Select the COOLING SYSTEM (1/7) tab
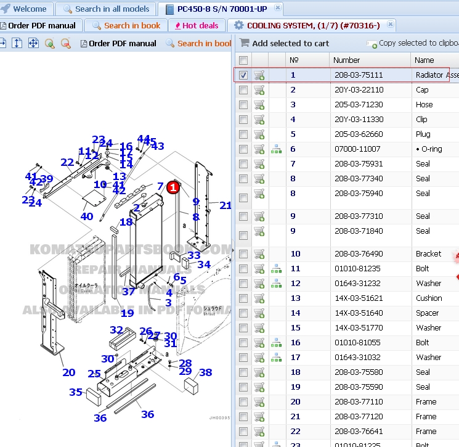 coord(313,25)
